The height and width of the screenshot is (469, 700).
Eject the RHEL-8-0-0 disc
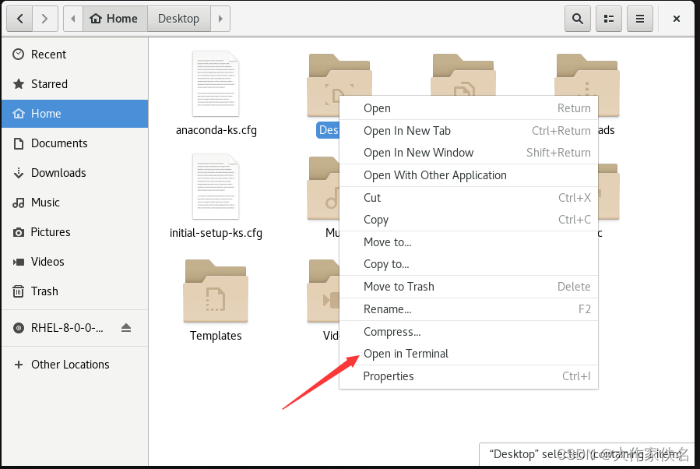(x=126, y=328)
